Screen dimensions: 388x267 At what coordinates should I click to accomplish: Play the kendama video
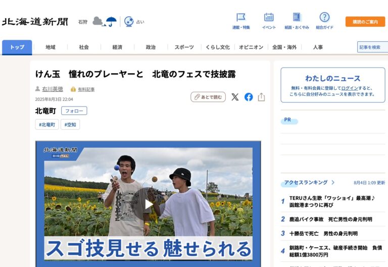pos(148,204)
